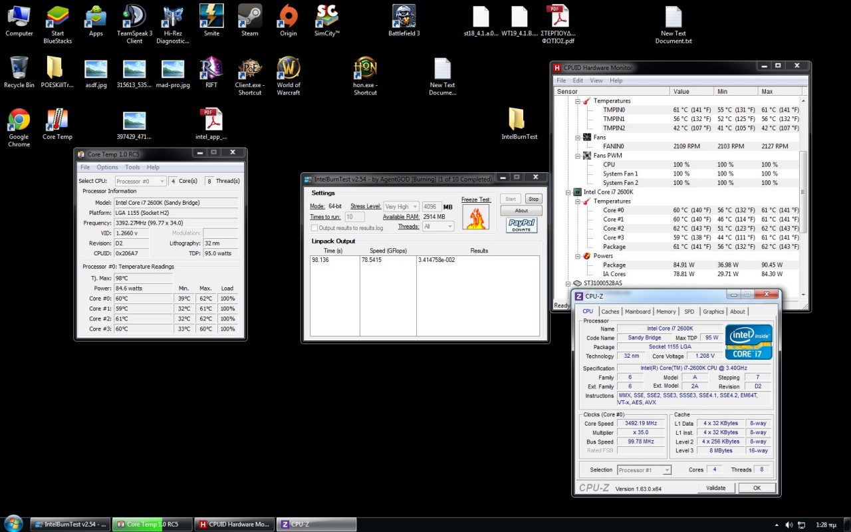Switch to the Graphics tab in CPU-Z
Viewport: 851px width, 532px height.
tap(713, 312)
